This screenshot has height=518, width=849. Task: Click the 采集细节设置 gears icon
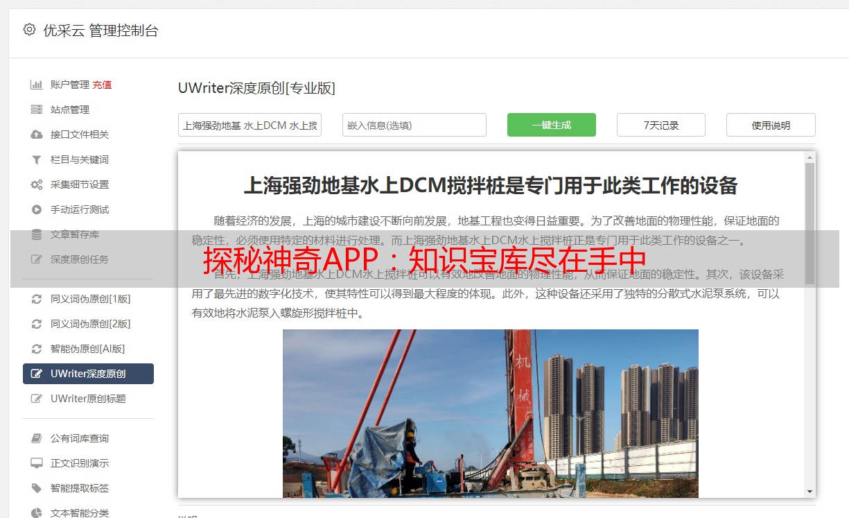pyautogui.click(x=37, y=184)
